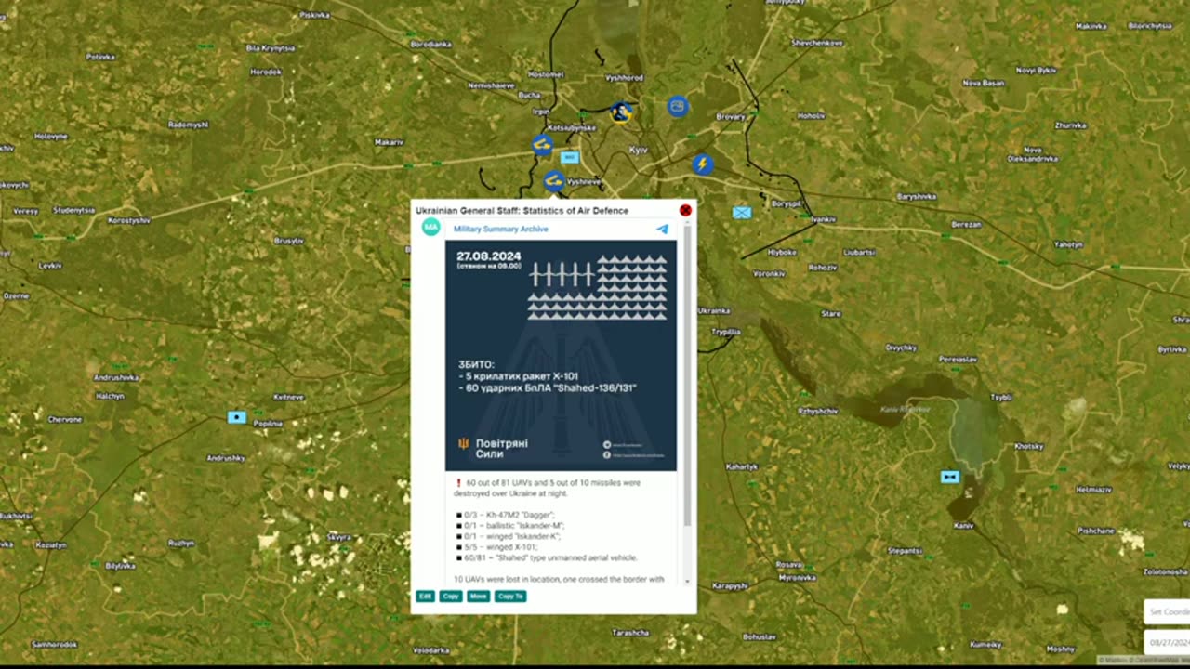1190x669 pixels.
Task: Click the popup vertical scrollbar thumb
Action: coord(688,376)
